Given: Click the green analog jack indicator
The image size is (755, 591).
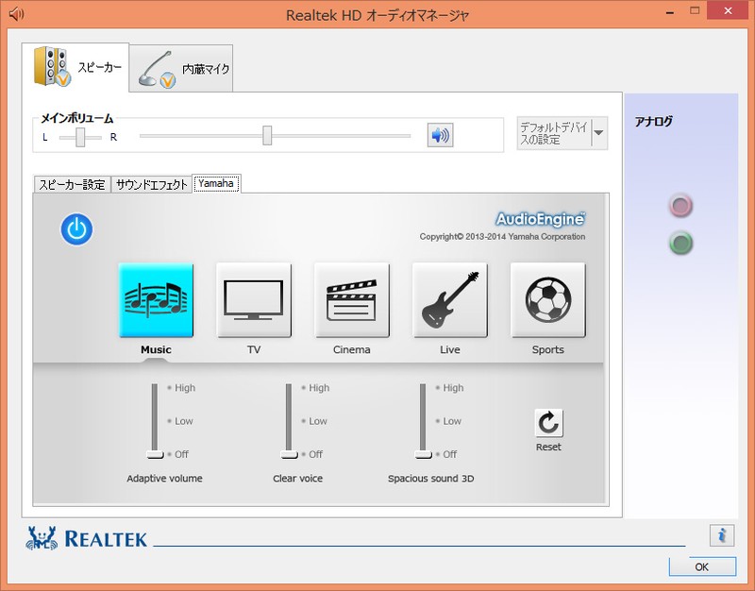Looking at the screenshot, I should [x=680, y=244].
